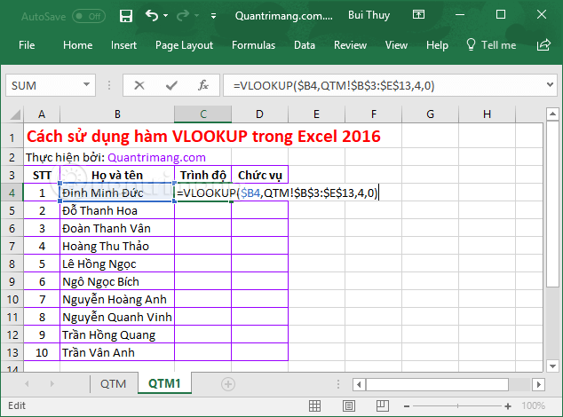
Task: Click the Tell me lightbulb icon
Action: pyautogui.click(x=471, y=45)
